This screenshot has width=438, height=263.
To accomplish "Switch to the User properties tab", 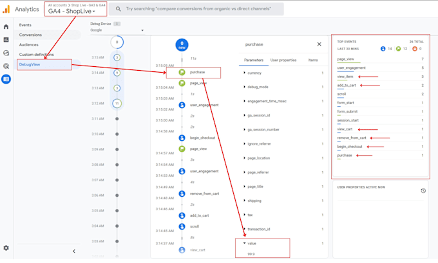I will click(x=283, y=60).
